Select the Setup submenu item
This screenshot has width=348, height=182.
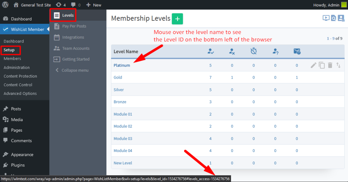coord(9,50)
